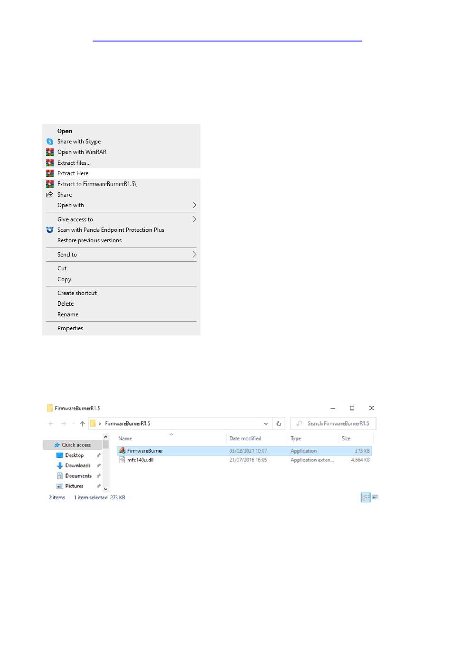Switch to large icons view in status bar
Viewport: 451px width, 657px height.
point(375,497)
